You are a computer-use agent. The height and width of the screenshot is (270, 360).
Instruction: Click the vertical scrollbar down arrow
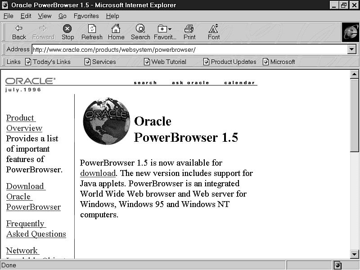click(355, 254)
